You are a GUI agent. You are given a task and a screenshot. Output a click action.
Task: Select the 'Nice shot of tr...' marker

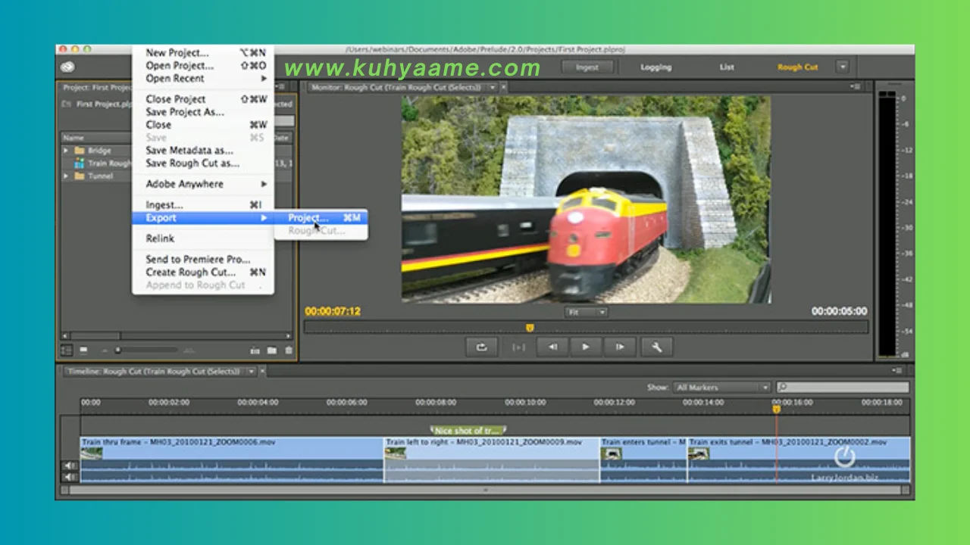point(468,430)
